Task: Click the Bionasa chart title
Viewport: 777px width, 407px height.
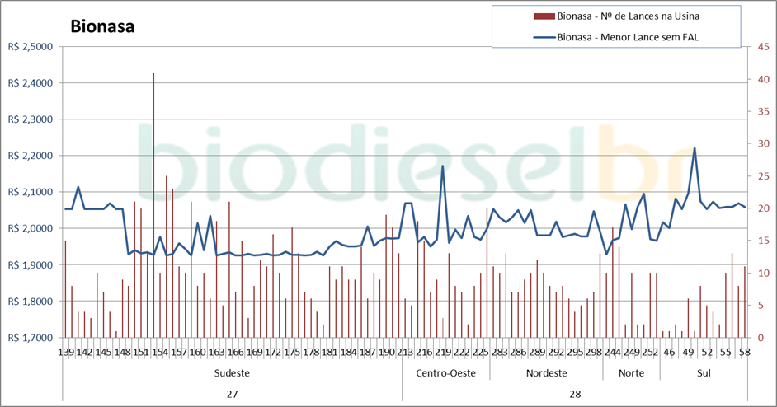Action: 102,26
